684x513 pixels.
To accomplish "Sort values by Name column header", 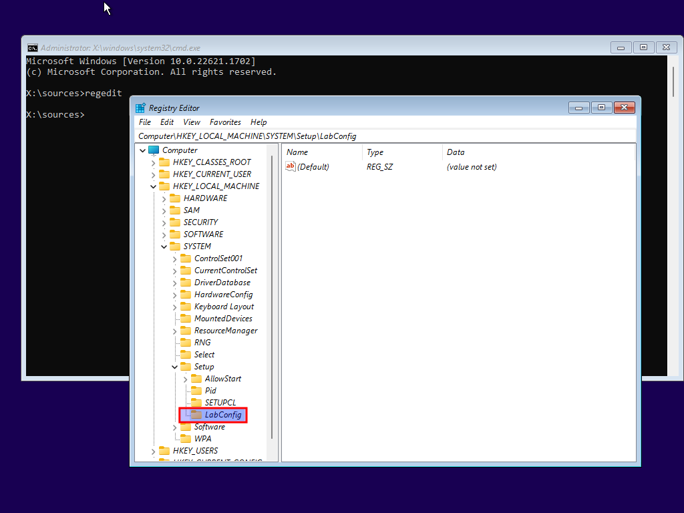I will pos(322,152).
